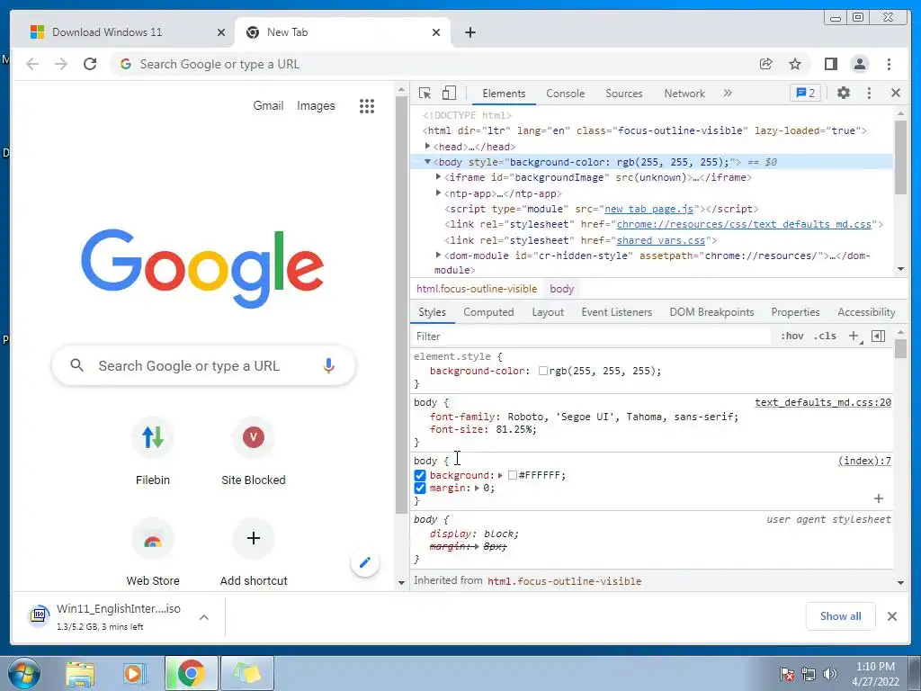
Task: Uncheck the margin property checkbox
Action: click(419, 489)
